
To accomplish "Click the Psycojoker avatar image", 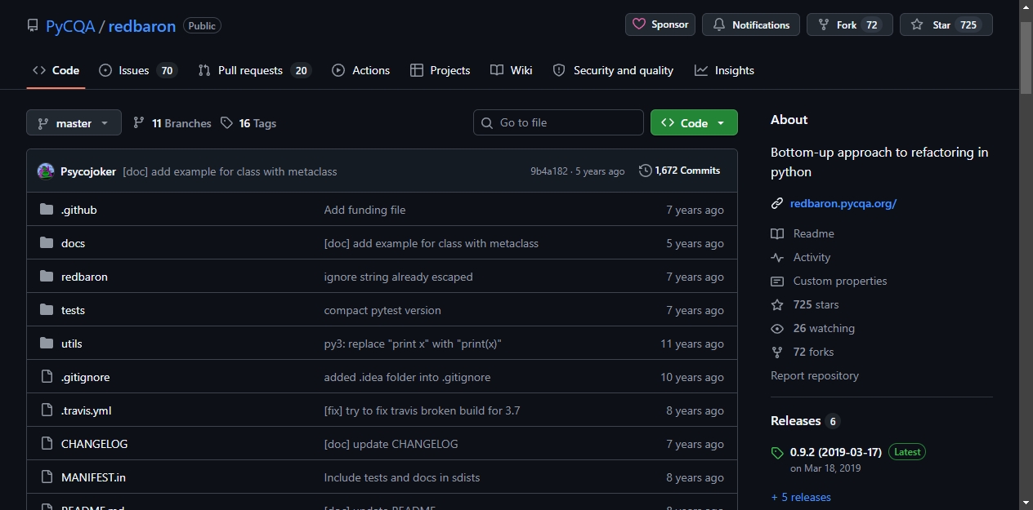I will pos(46,171).
